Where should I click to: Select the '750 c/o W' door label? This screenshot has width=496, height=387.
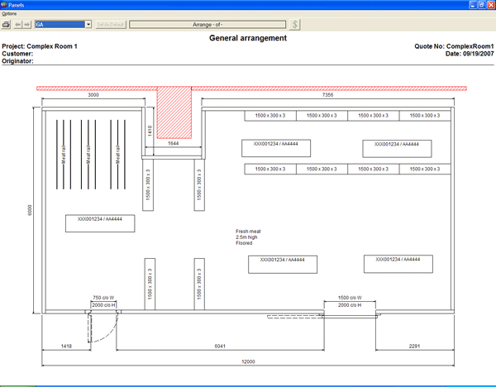[106, 298]
